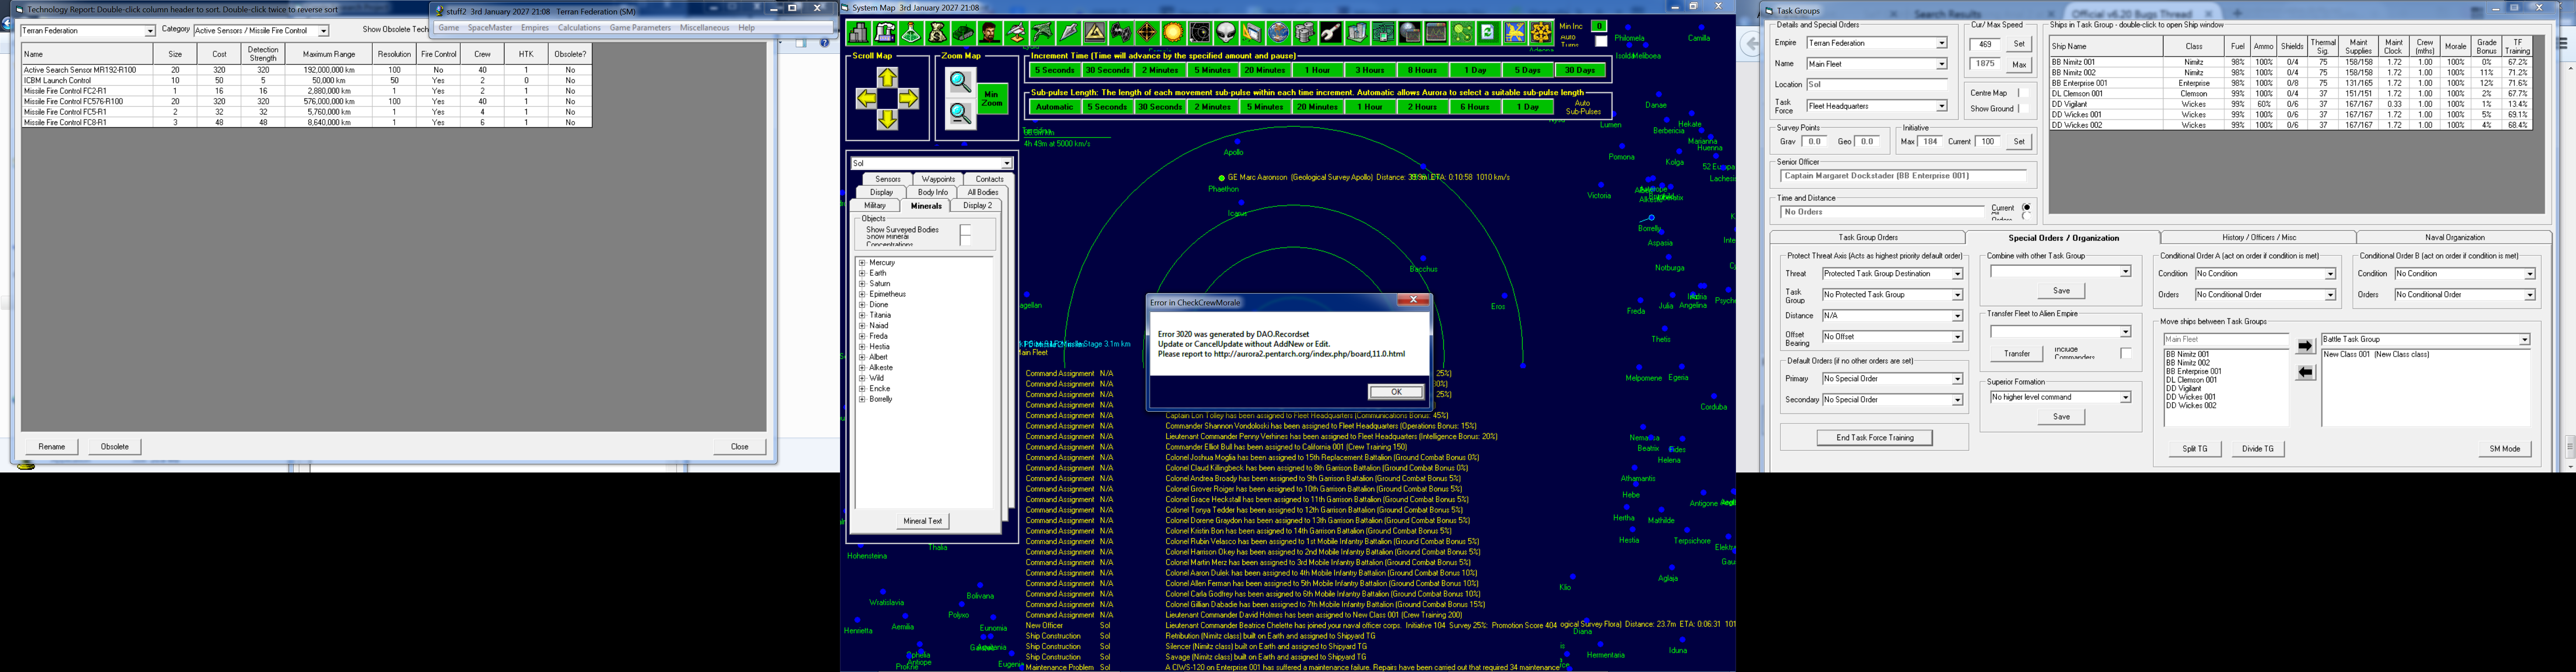Switch to the Military tab
2576x672 pixels.
875,205
